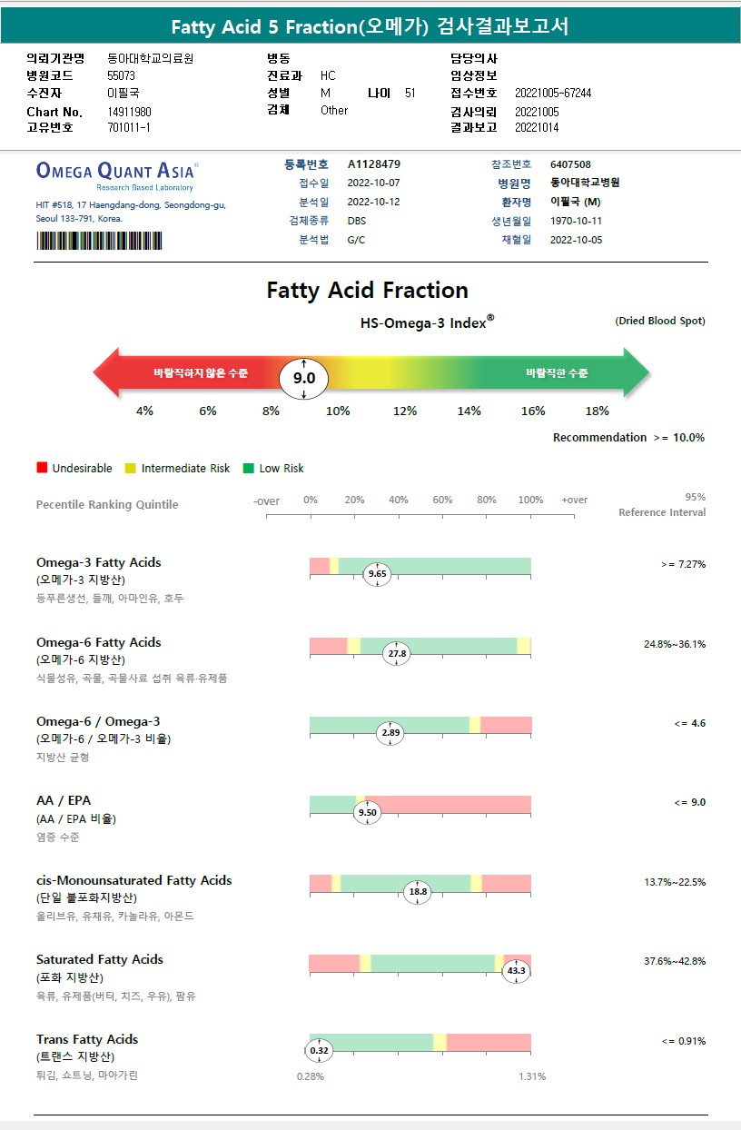Click the 9.65 Omega-3 Fatty Acids marker
The width and height of the screenshot is (741, 1130).
click(x=376, y=574)
